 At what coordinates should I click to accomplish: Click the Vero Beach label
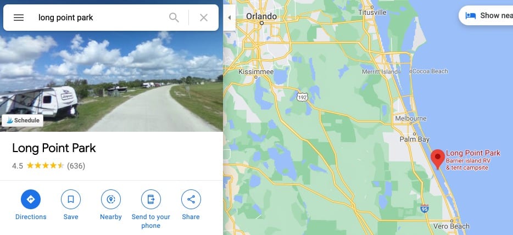click(x=451, y=226)
